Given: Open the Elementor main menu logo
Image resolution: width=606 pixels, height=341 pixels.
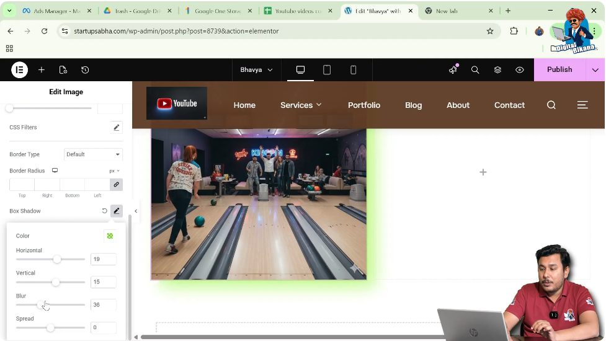Looking at the screenshot, I should (19, 70).
